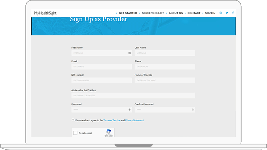The width and height of the screenshot is (267, 150).
Task: Tick the I'm not a robot checkbox
Action: (x=75, y=133)
